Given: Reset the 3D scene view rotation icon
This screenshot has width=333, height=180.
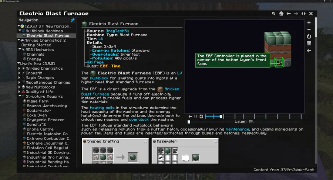Looking at the screenshot, I should 309,37.
